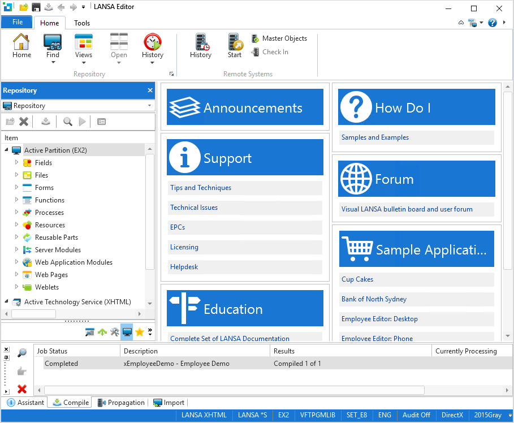Click the Sample Applications cart tile

416,249
